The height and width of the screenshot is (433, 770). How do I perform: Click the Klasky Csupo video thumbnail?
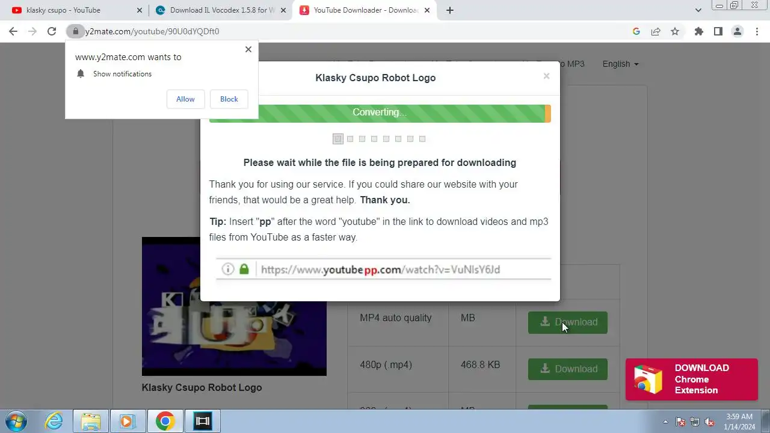[x=234, y=306]
